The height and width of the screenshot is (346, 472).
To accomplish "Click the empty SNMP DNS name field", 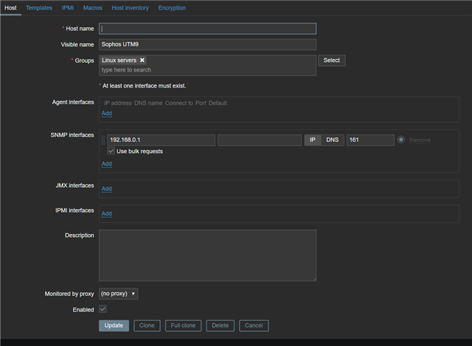I will click(x=260, y=140).
